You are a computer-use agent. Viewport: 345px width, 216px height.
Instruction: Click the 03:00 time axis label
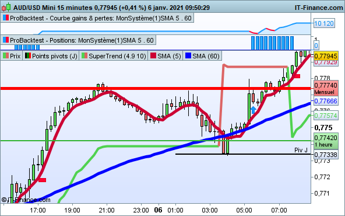tap(210, 210)
